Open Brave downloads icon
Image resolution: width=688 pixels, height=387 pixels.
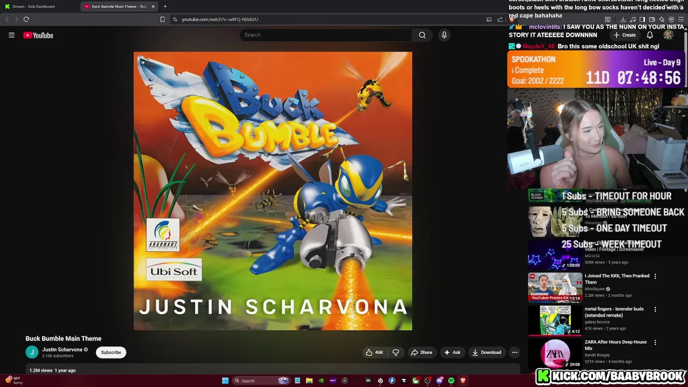(623, 19)
